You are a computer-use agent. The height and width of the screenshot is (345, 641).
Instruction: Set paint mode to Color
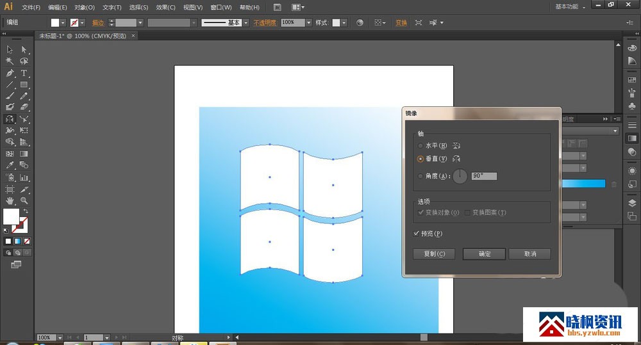[8, 241]
